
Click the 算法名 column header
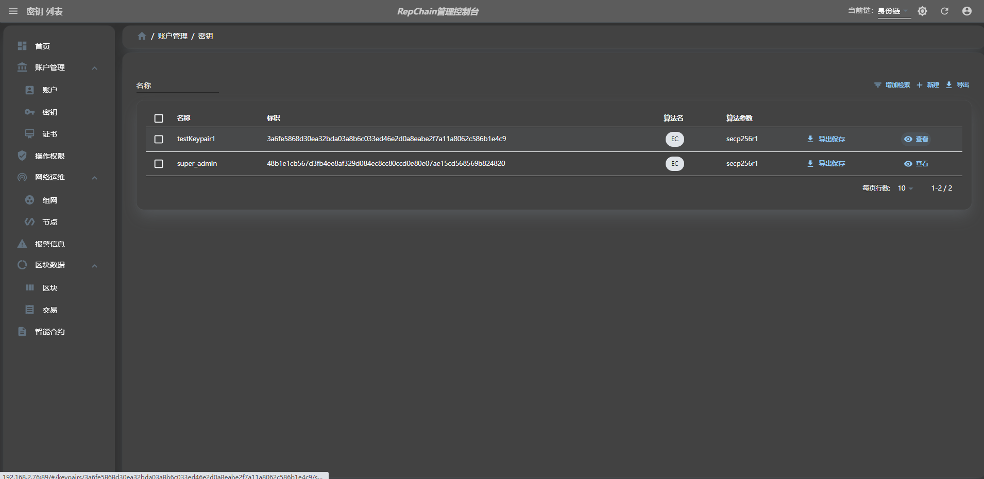coord(673,118)
